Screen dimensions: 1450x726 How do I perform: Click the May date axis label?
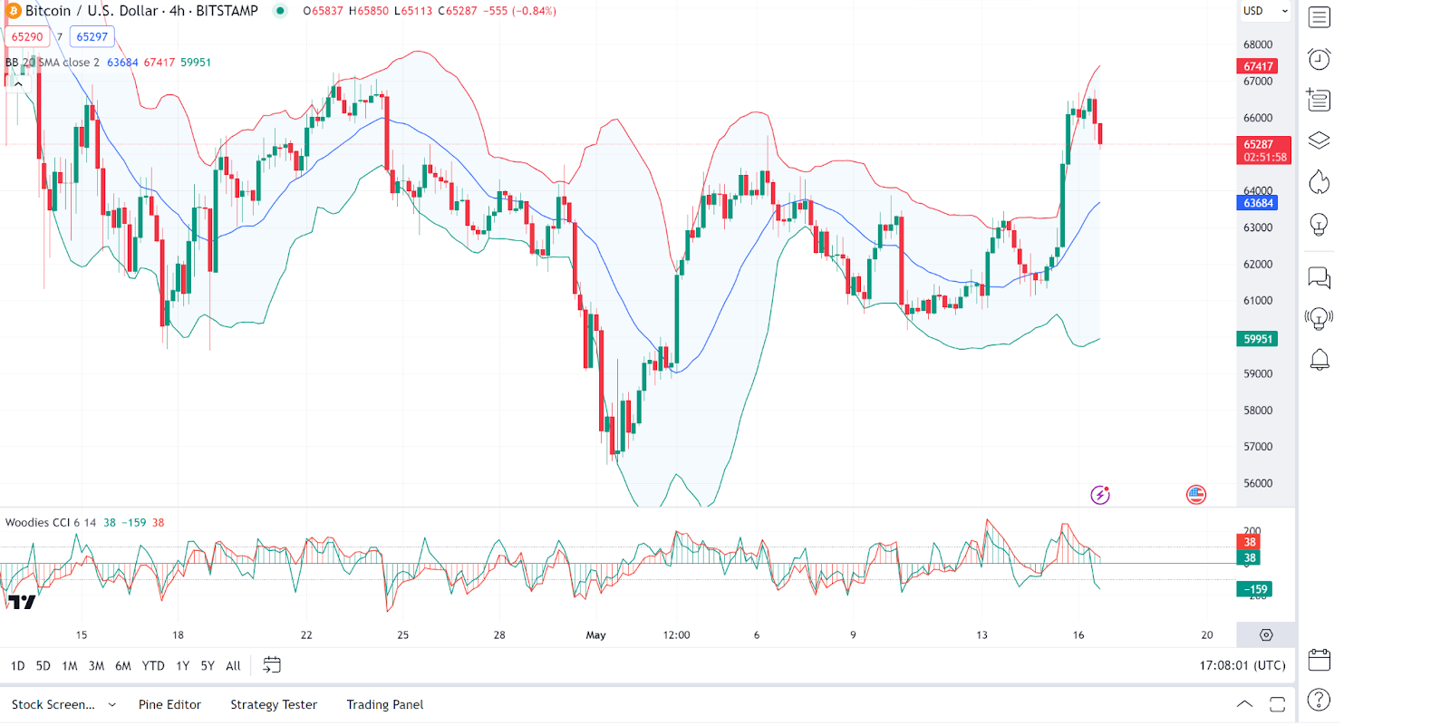click(595, 635)
